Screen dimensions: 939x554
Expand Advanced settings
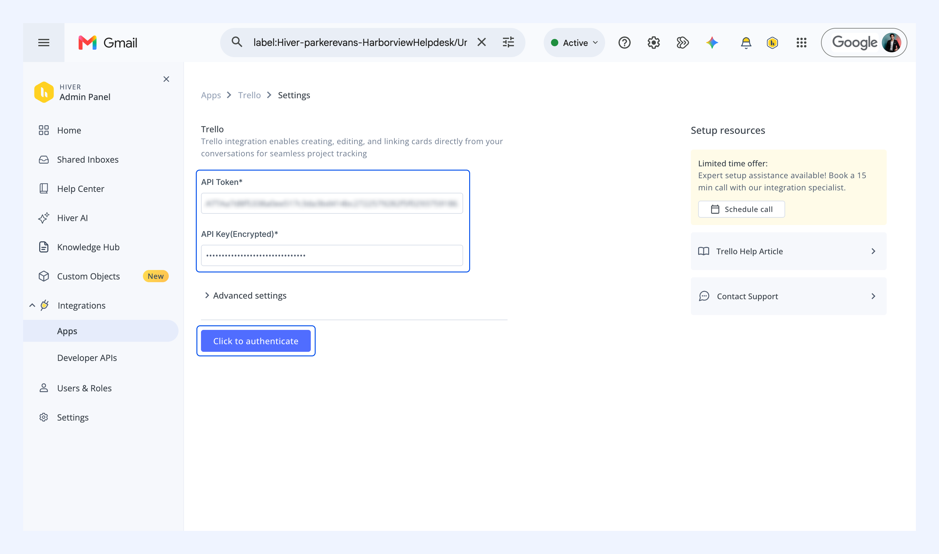(245, 295)
